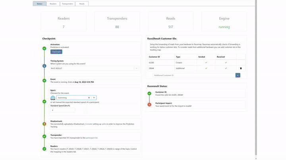Open the Transponders tab
286x160 pixels.
click(x=68, y=4)
